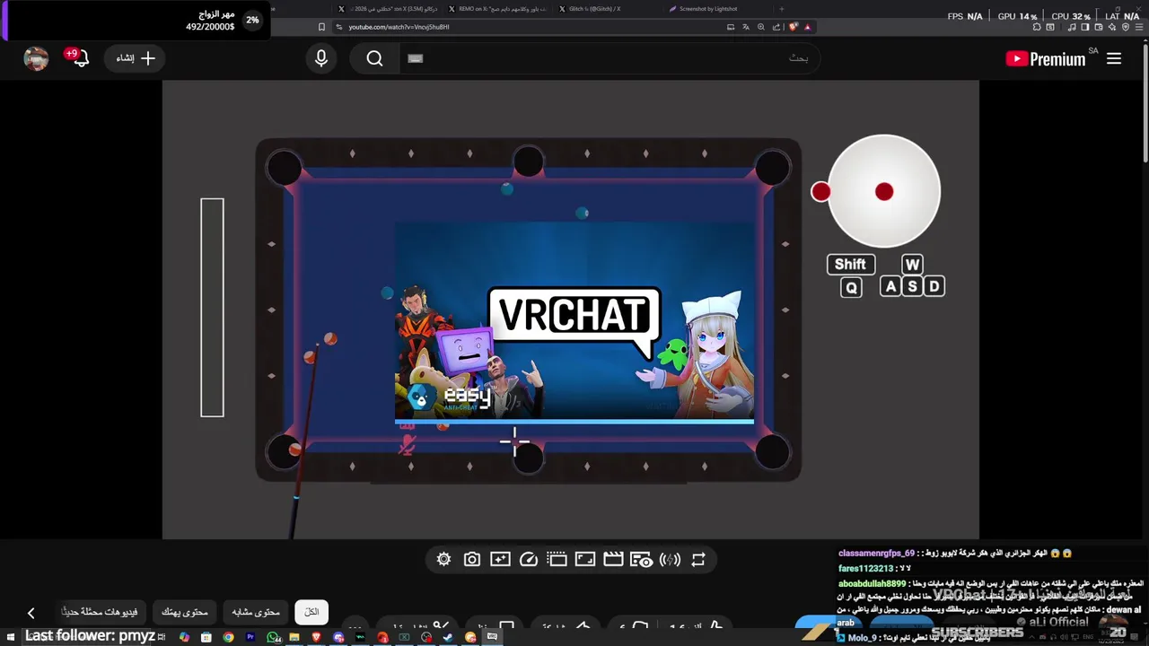This screenshot has height=646, width=1149.
Task: Click the shot power meter bar
Action: [212, 308]
